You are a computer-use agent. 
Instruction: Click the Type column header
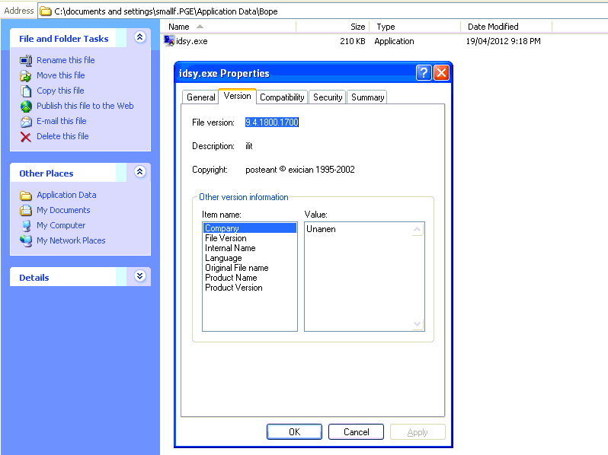click(x=415, y=27)
